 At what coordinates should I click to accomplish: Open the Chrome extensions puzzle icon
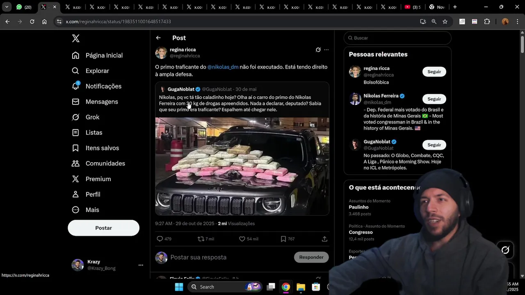(x=487, y=22)
